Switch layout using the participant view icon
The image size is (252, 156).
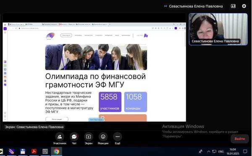click(233, 6)
